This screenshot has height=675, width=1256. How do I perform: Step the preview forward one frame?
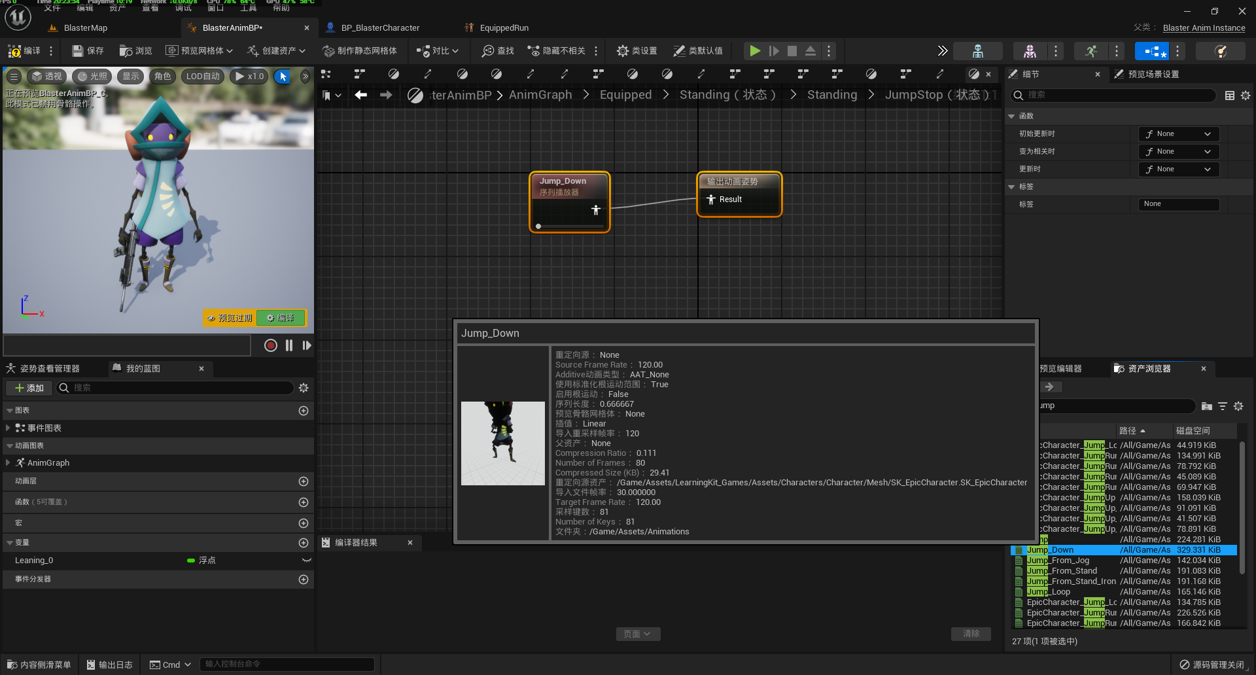click(x=307, y=345)
